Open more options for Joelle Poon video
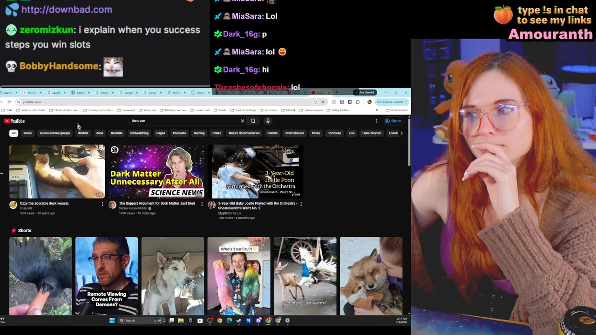The height and width of the screenshot is (335, 596). [301, 204]
